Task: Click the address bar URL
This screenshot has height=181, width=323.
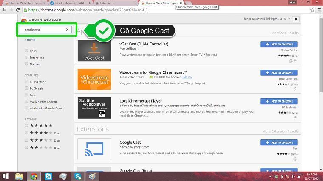Action: pos(88,10)
